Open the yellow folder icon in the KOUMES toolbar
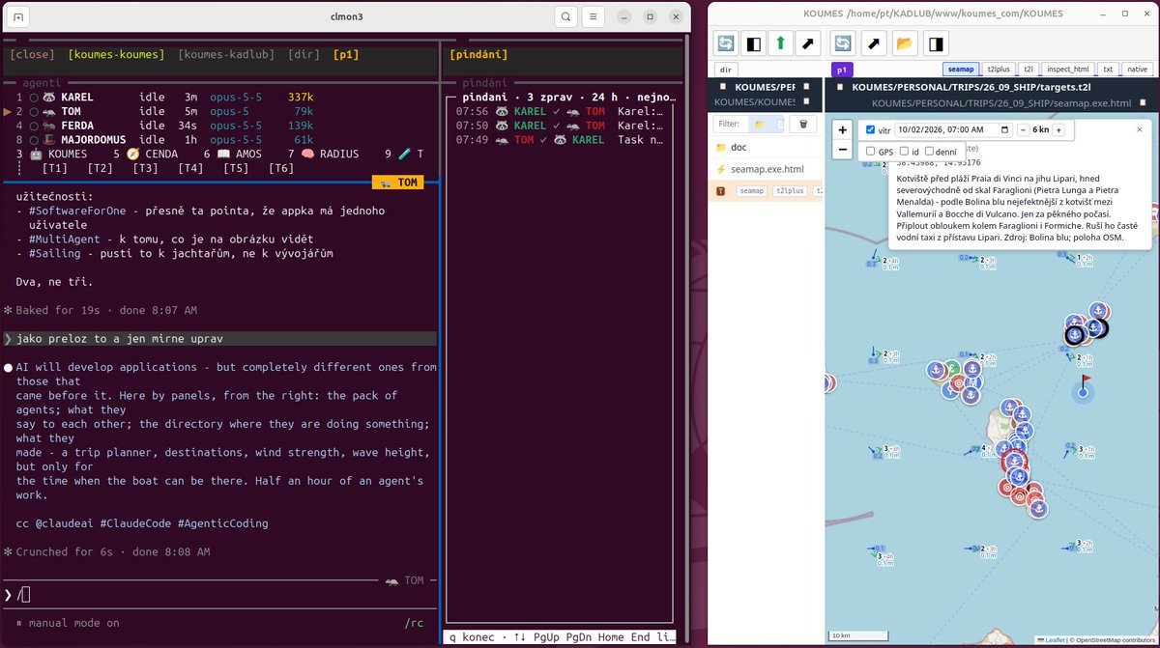 pyautogui.click(x=904, y=43)
